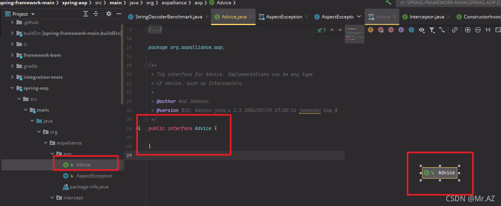Image resolution: width=501 pixels, height=206 pixels.
Task: Close the Advice.java tab
Action: pos(250,17)
